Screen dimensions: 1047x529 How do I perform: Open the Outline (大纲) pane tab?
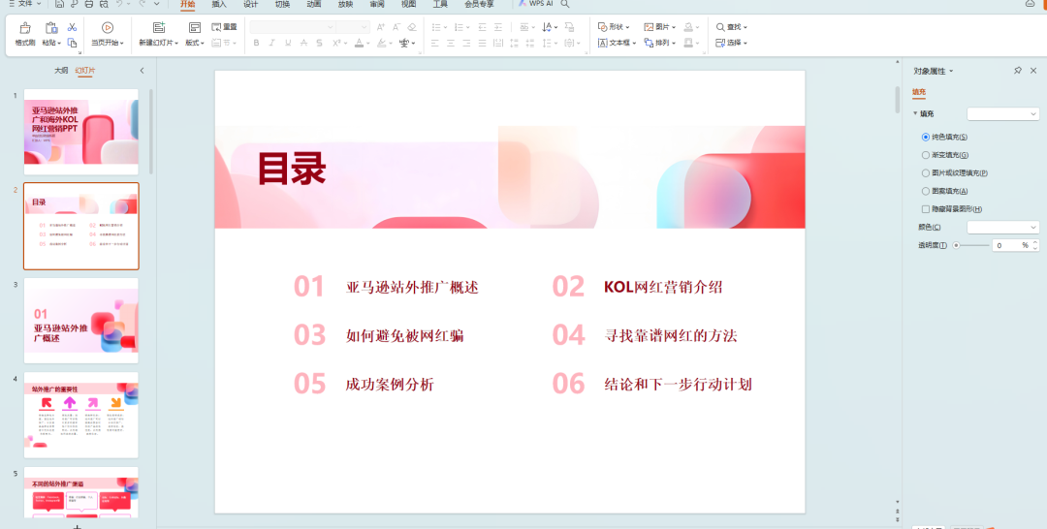[61, 70]
